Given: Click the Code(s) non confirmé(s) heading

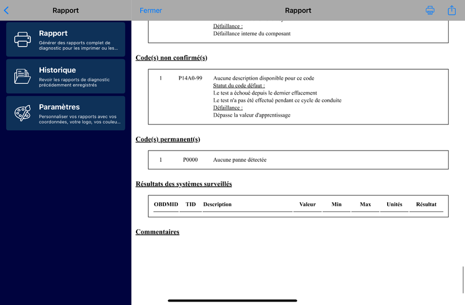Looking at the screenshot, I should (171, 58).
